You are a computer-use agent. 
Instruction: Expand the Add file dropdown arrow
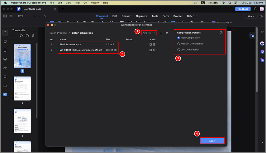(x=154, y=33)
